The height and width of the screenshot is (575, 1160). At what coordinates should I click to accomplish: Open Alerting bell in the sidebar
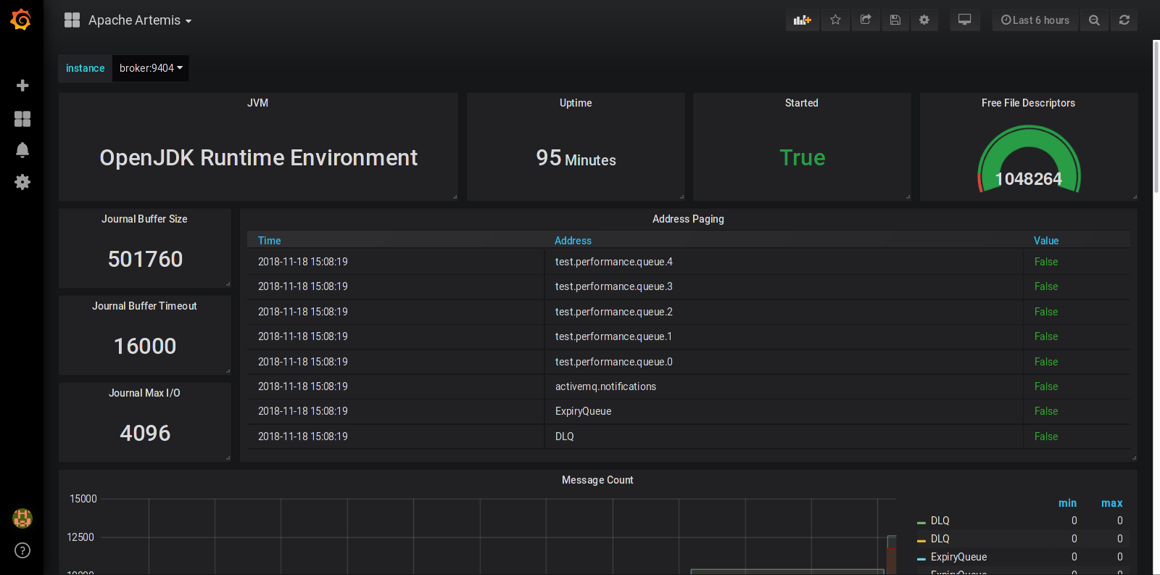tap(22, 150)
